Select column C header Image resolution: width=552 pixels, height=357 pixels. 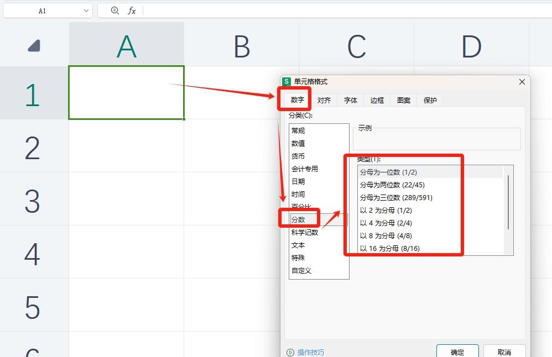[x=356, y=44]
